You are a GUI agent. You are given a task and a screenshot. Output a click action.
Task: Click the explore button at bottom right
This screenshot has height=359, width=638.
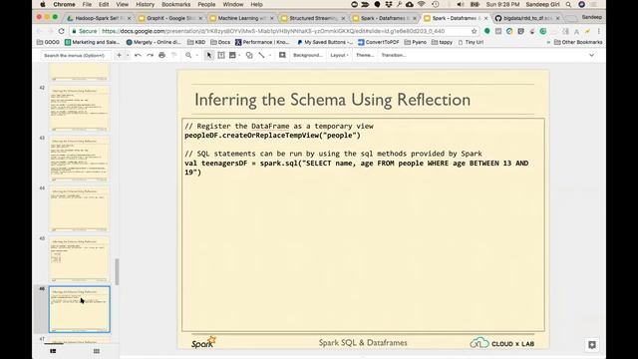(592, 345)
